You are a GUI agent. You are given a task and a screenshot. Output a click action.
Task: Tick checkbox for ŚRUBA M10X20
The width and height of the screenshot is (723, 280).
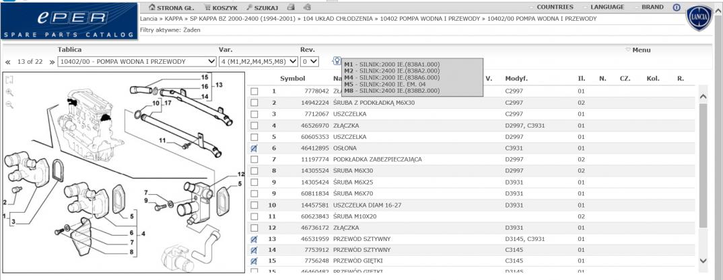[254, 216]
